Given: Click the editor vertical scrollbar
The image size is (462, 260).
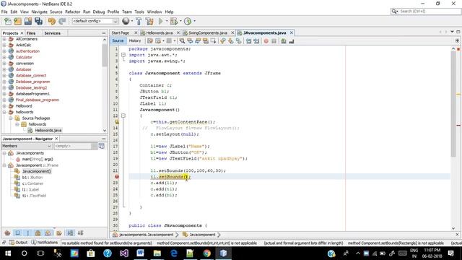Looking at the screenshot, I should coord(453,104).
